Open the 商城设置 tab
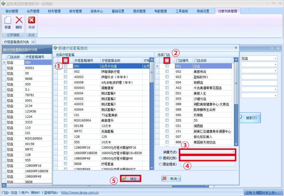 pos(203,11)
